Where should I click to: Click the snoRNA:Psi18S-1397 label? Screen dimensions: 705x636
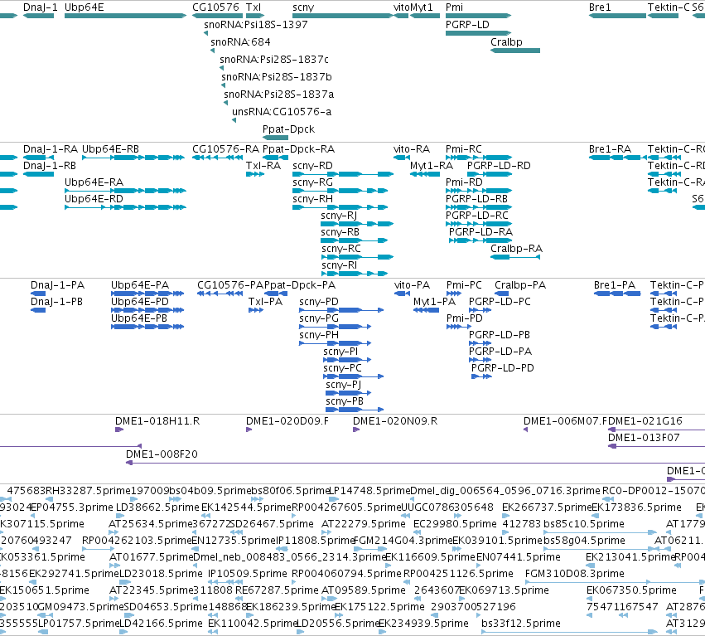click(x=256, y=25)
